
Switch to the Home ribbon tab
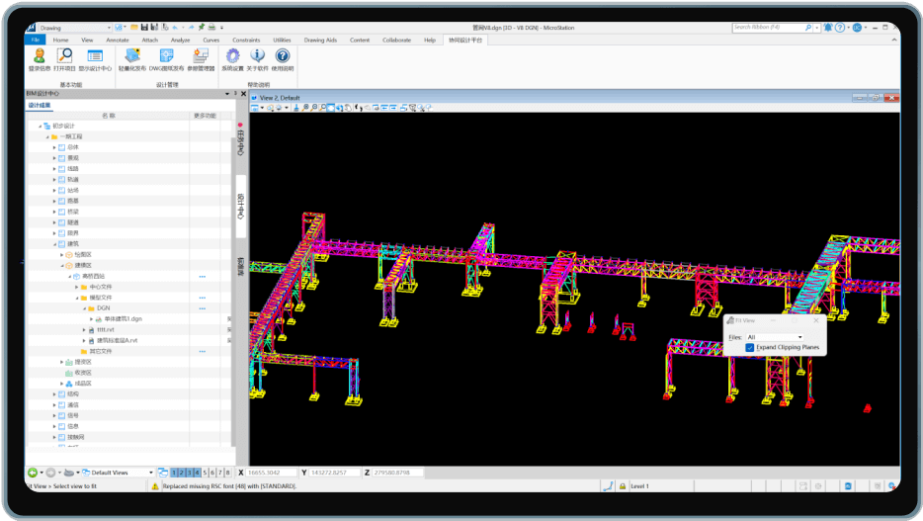(60, 40)
